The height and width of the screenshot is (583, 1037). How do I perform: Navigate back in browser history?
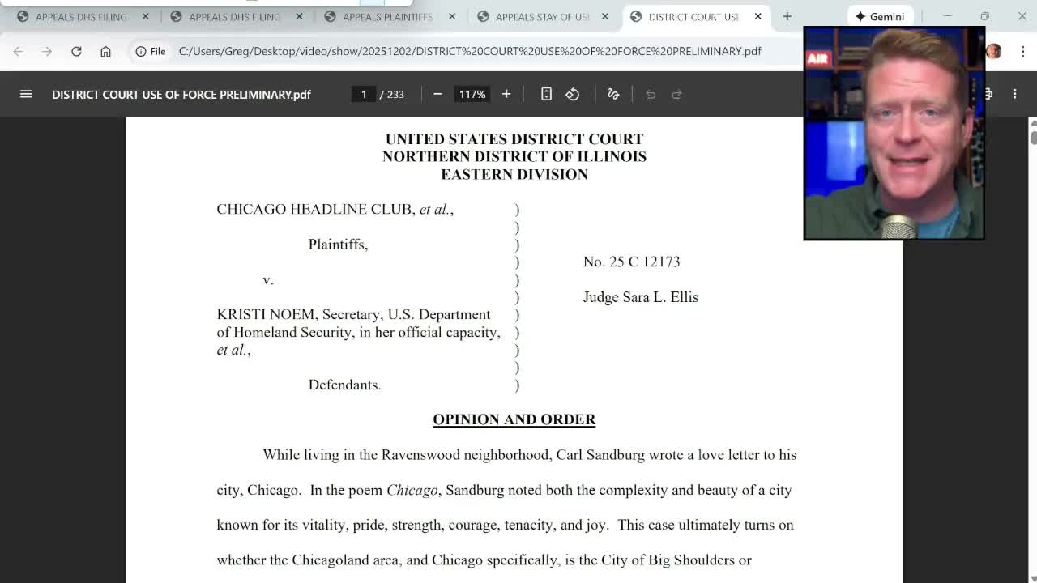(x=18, y=51)
